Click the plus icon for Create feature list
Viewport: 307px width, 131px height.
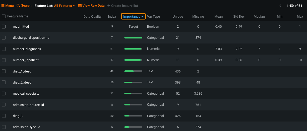109,6
